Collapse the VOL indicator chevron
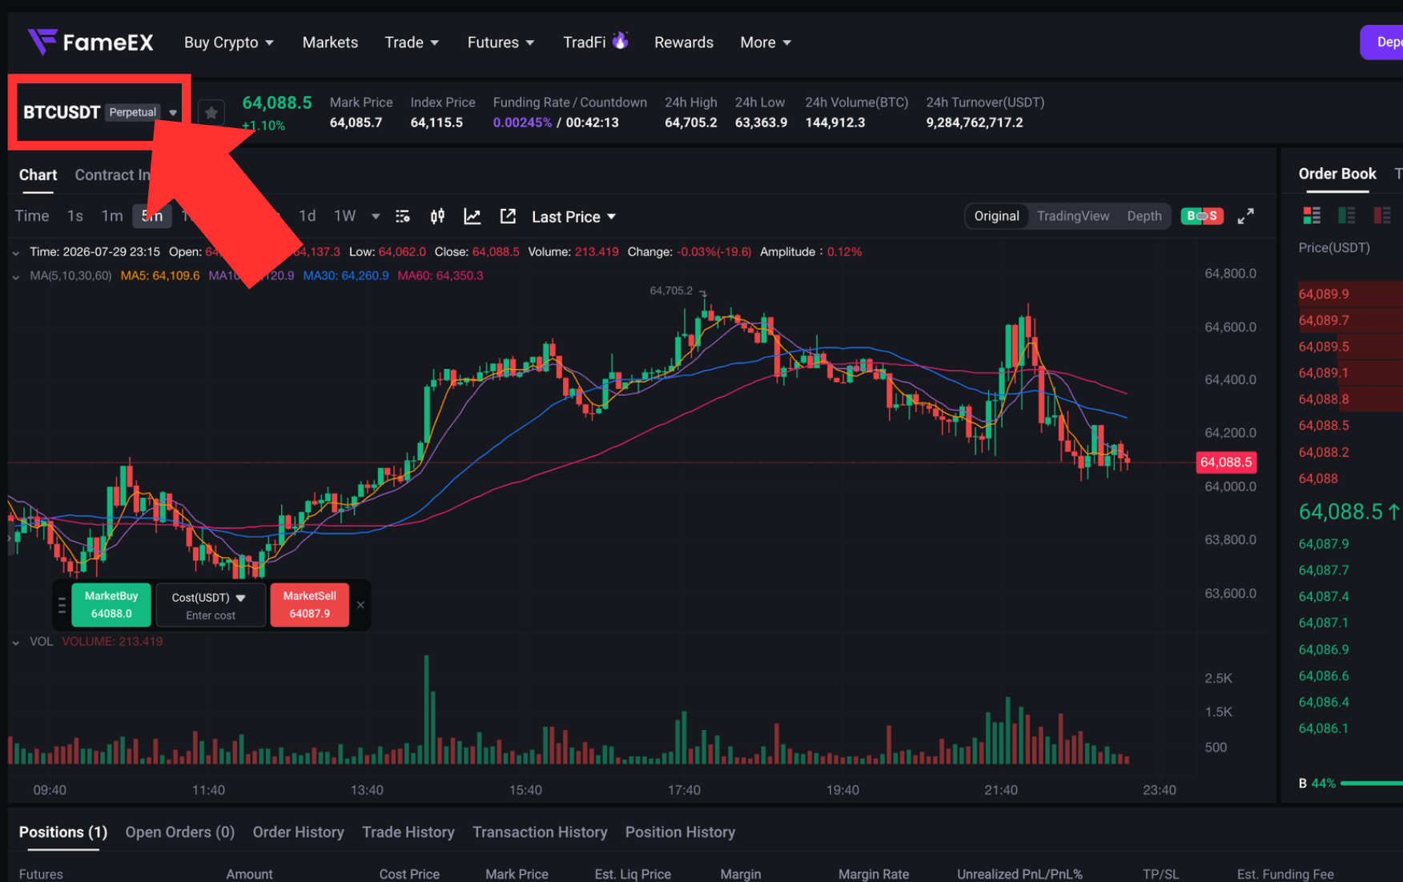This screenshot has height=882, width=1403. pos(16,642)
